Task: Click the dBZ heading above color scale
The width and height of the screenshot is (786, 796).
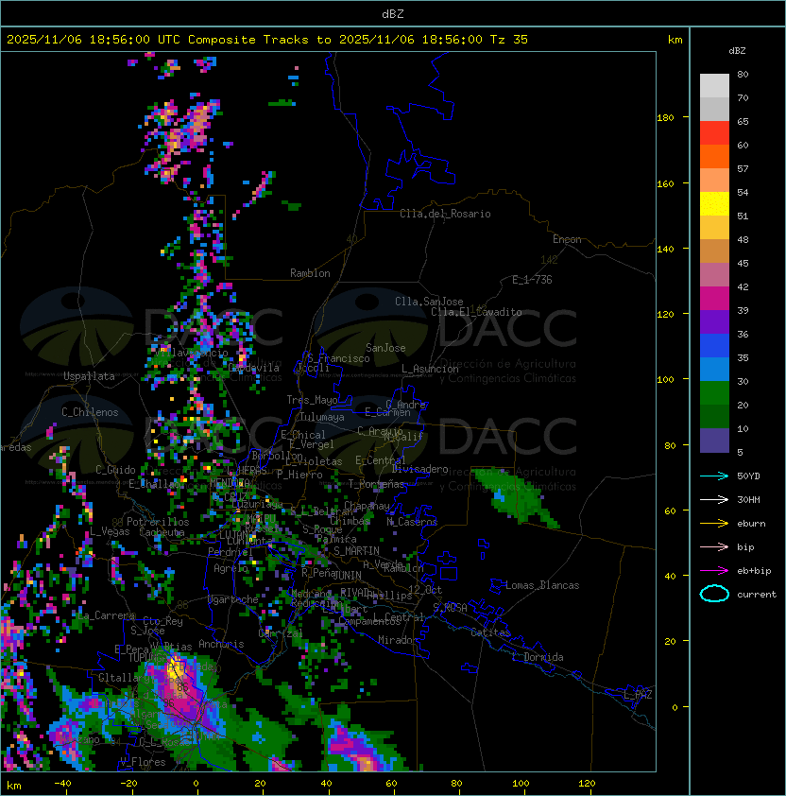Action: click(737, 51)
